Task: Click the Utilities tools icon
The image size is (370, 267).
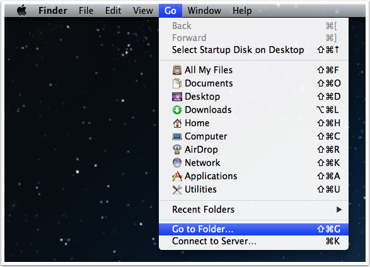Action: click(177, 189)
